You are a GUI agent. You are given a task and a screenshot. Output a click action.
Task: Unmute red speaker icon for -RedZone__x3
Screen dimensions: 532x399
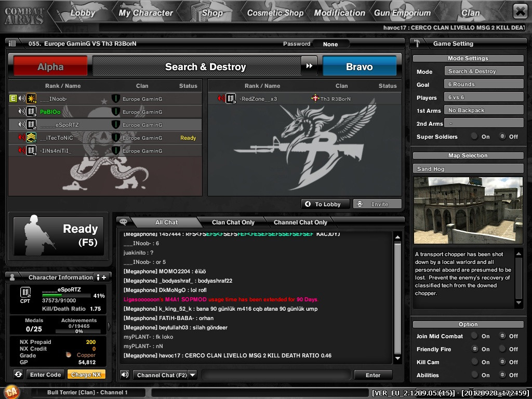(221, 98)
